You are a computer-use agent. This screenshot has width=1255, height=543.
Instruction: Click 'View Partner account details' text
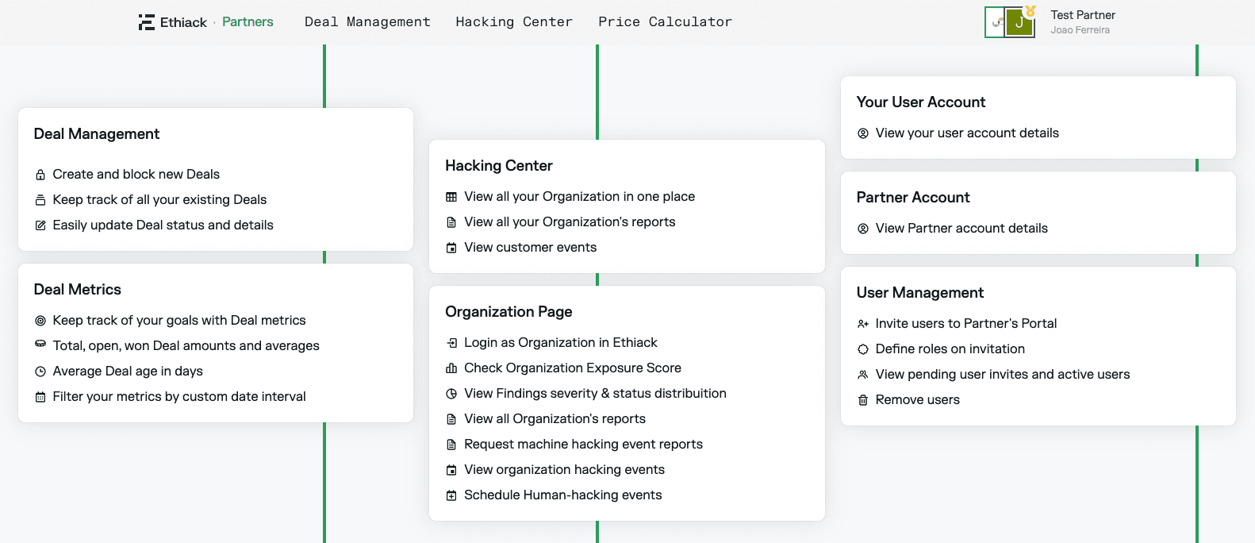961,229
